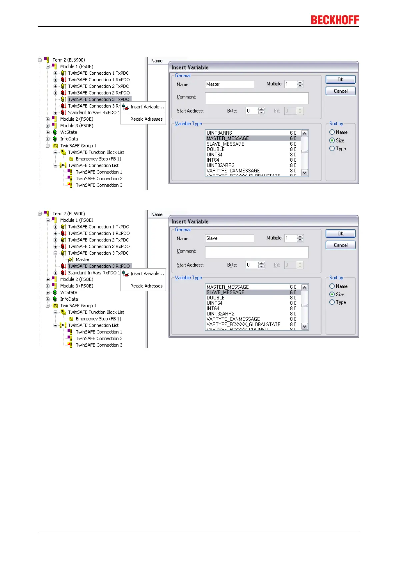Click Module 2 (FSOE) icon in tree beside Master dialog

coord(54,119)
